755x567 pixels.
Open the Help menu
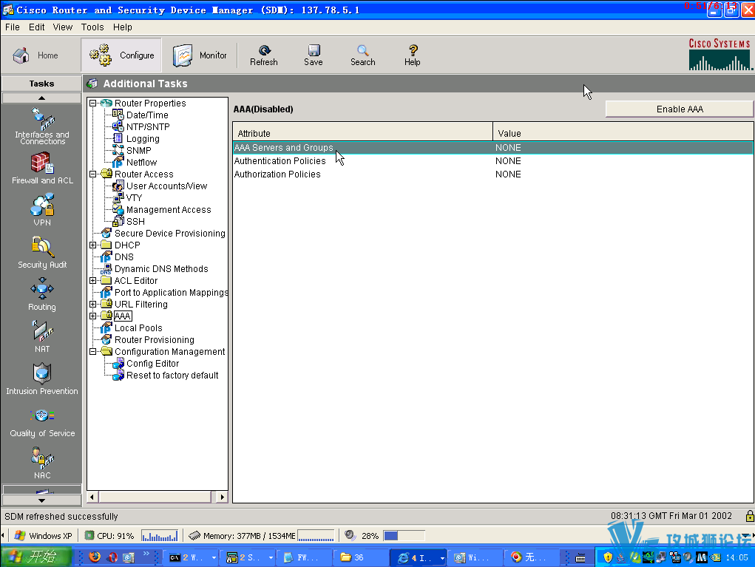point(122,27)
